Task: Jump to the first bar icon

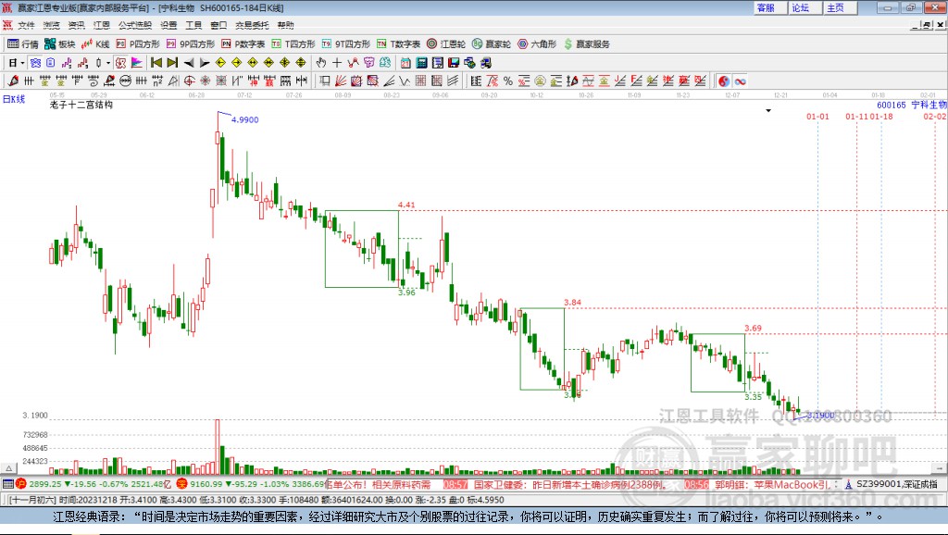Action: coord(156,63)
